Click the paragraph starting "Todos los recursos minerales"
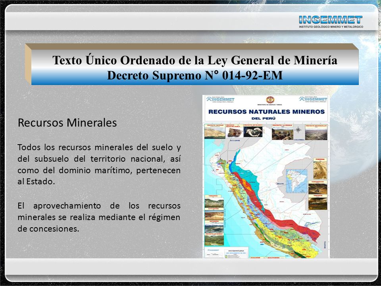The image size is (381, 286). click(99, 164)
